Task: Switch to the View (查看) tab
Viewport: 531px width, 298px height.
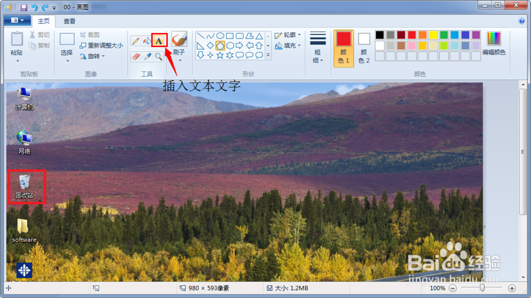Action: point(70,21)
